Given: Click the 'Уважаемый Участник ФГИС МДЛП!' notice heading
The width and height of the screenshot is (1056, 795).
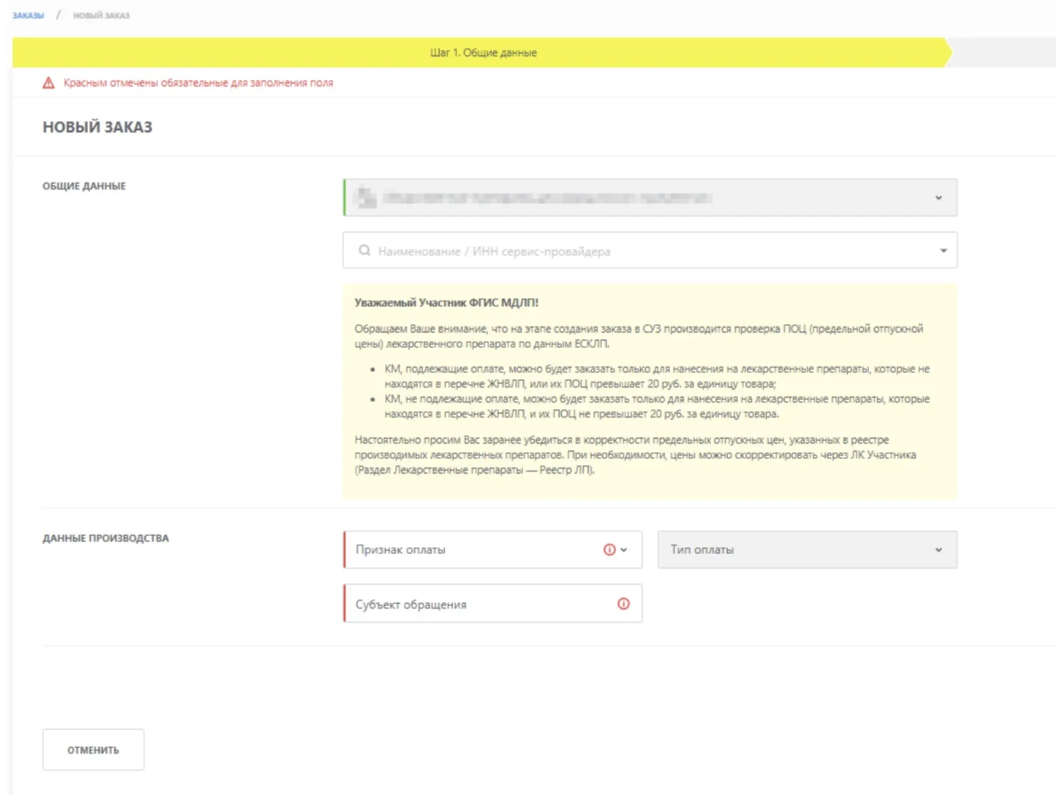Looking at the screenshot, I should pos(446,303).
